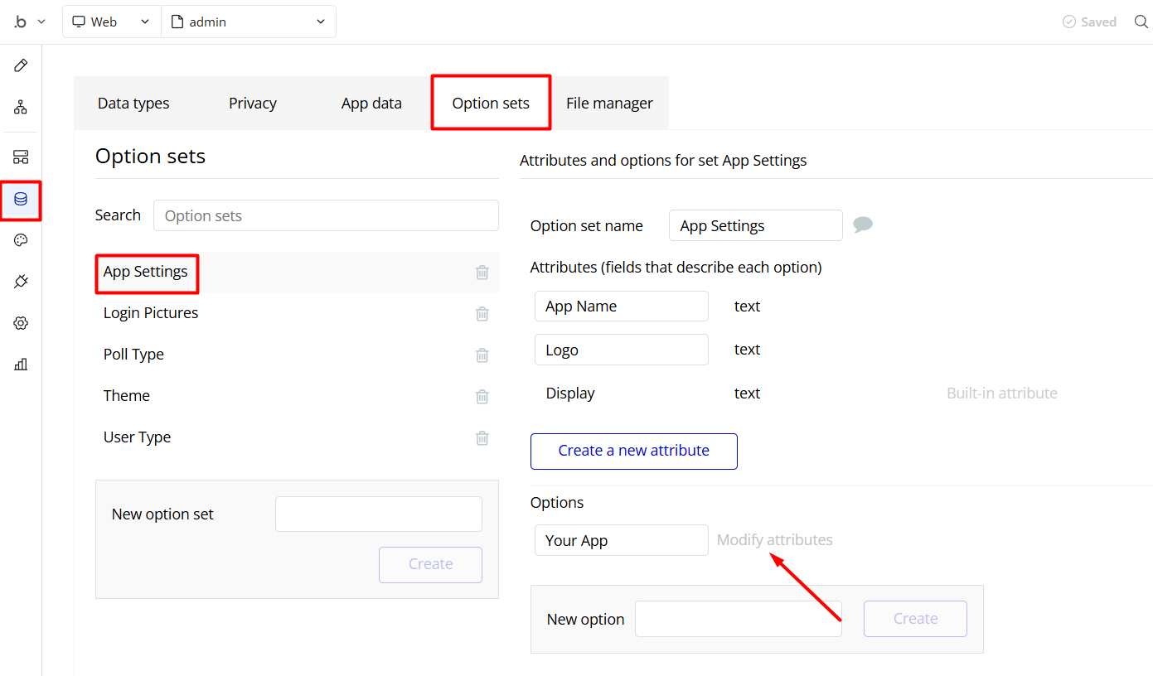Open comment bubble beside option set name
Image resolution: width=1153 pixels, height=676 pixels.
(x=863, y=225)
